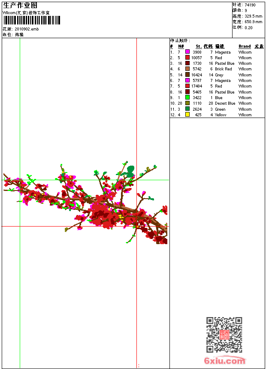The width and height of the screenshot is (266, 369).
Task: Click the magenta swatch beside 5797 stitches
Action: coord(187,80)
